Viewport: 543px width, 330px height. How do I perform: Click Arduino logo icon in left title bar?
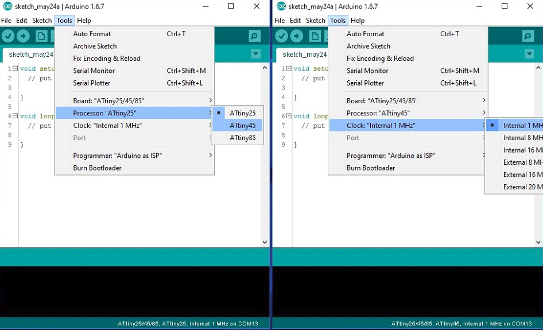(x=7, y=6)
